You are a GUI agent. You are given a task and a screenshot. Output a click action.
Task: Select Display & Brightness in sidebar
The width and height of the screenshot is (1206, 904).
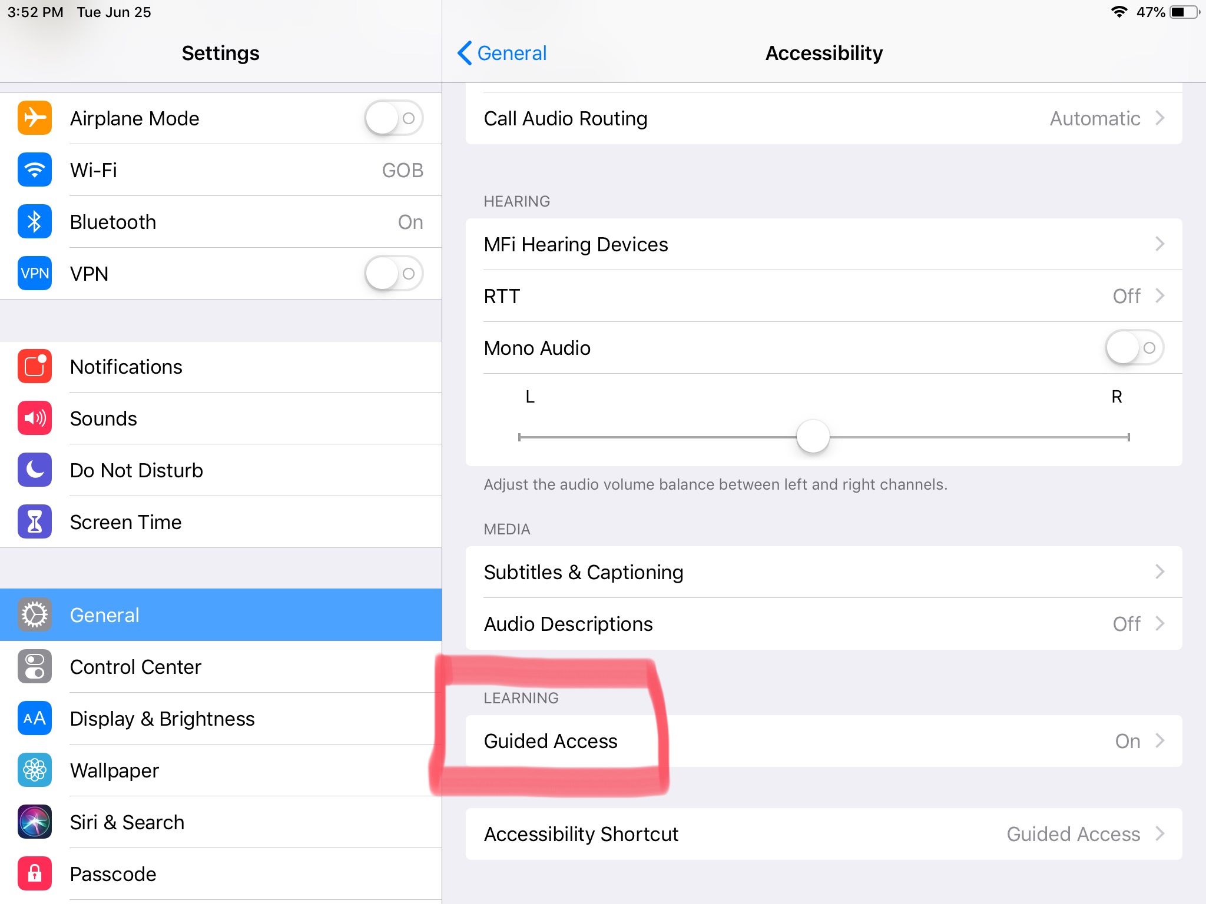pos(162,719)
